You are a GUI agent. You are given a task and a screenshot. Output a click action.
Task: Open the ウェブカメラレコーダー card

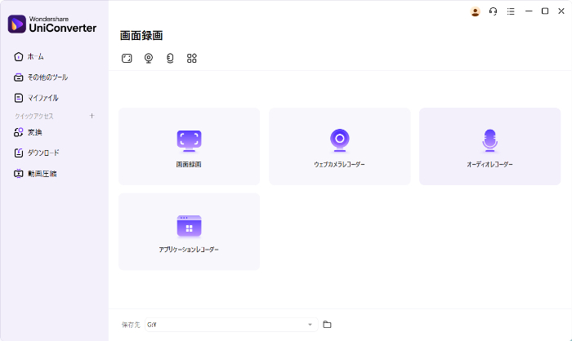[x=340, y=147]
